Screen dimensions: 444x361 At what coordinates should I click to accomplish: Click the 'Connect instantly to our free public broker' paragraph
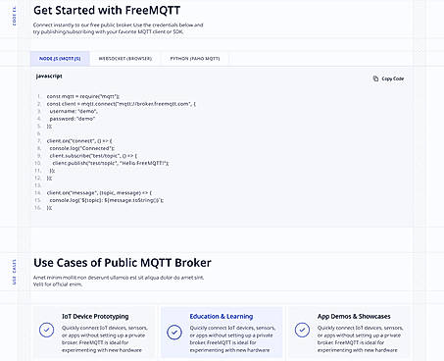coord(119,28)
